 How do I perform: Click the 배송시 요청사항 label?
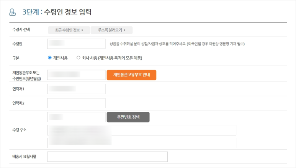(x=25, y=157)
